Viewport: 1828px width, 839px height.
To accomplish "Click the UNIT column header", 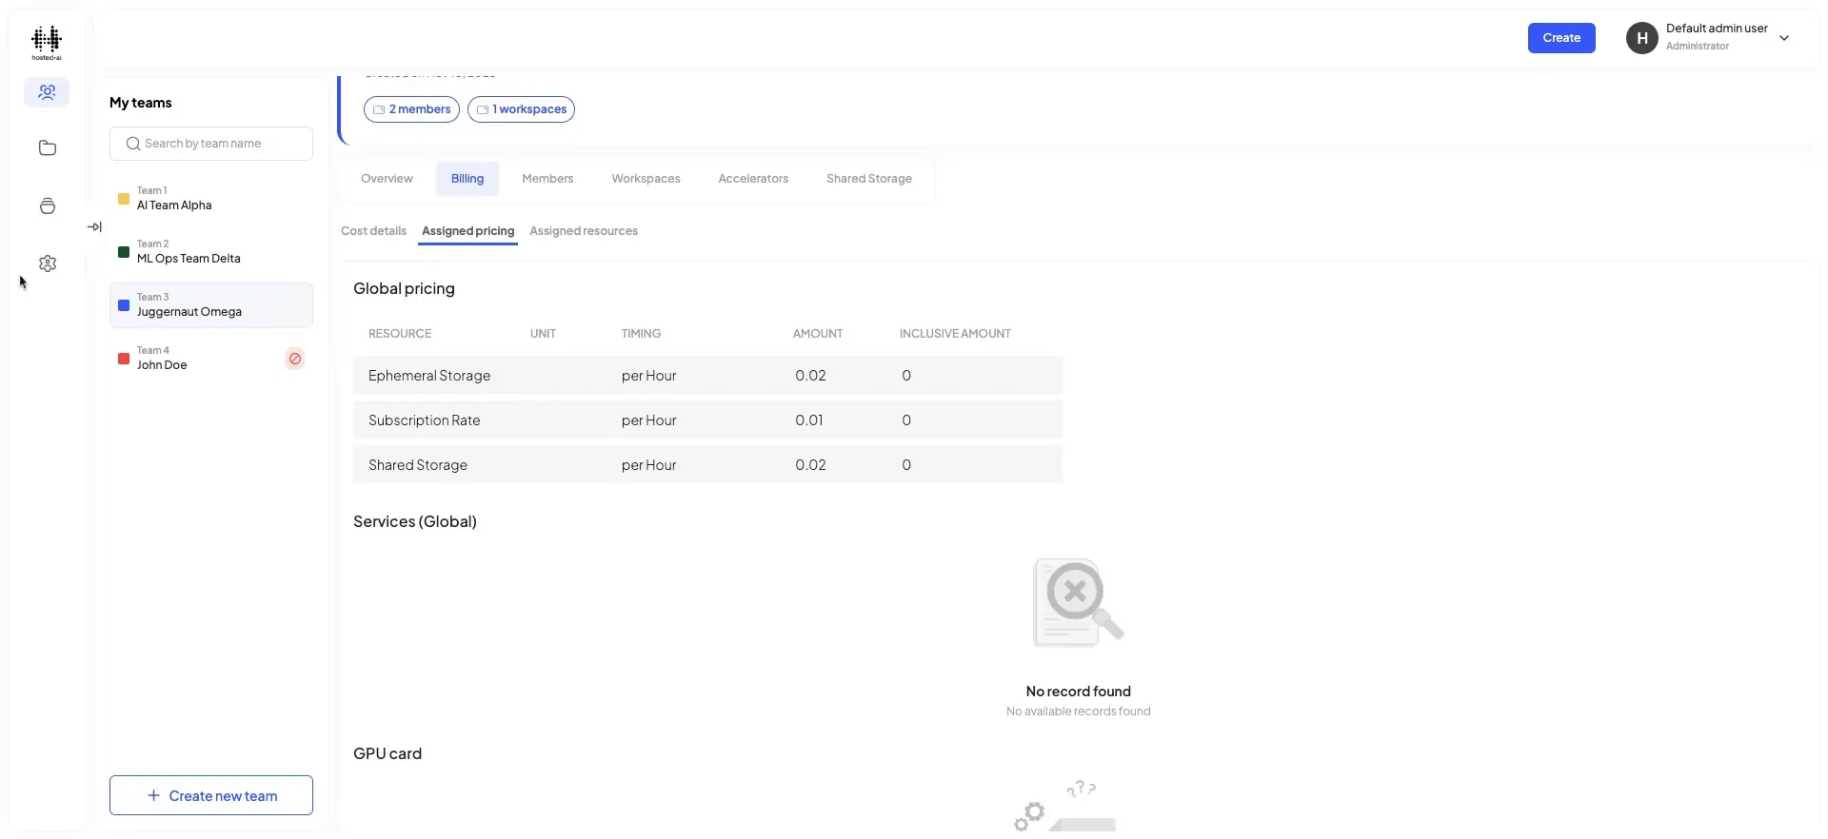I will (x=543, y=334).
